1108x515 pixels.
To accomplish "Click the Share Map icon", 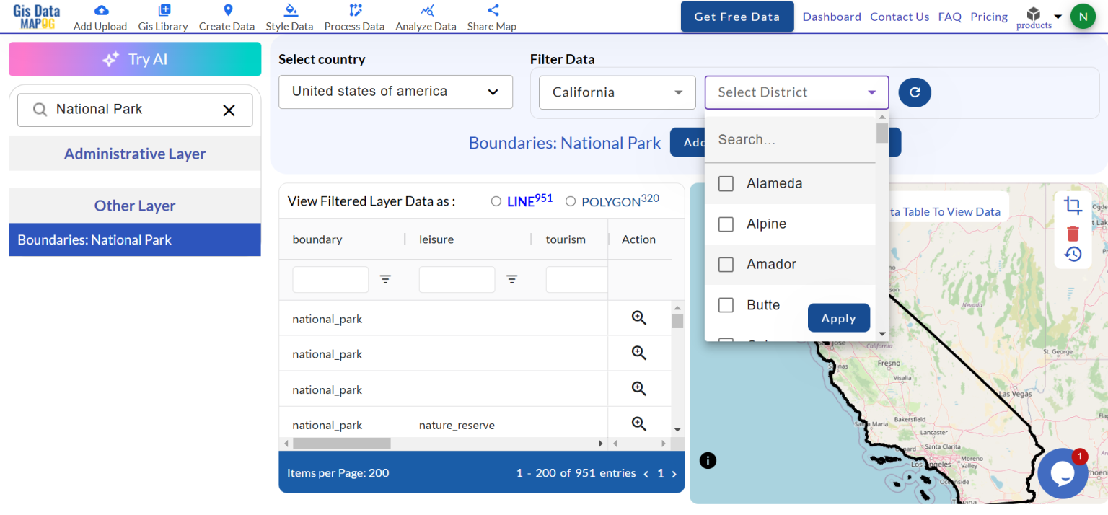I will click(x=491, y=9).
